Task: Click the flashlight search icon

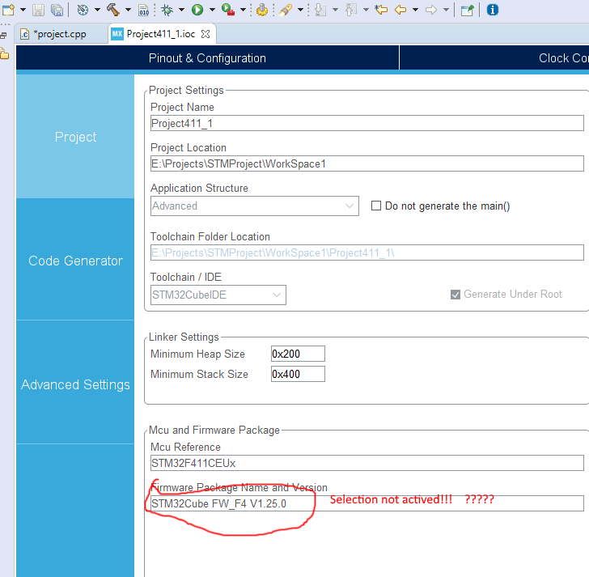Action: [x=286, y=10]
